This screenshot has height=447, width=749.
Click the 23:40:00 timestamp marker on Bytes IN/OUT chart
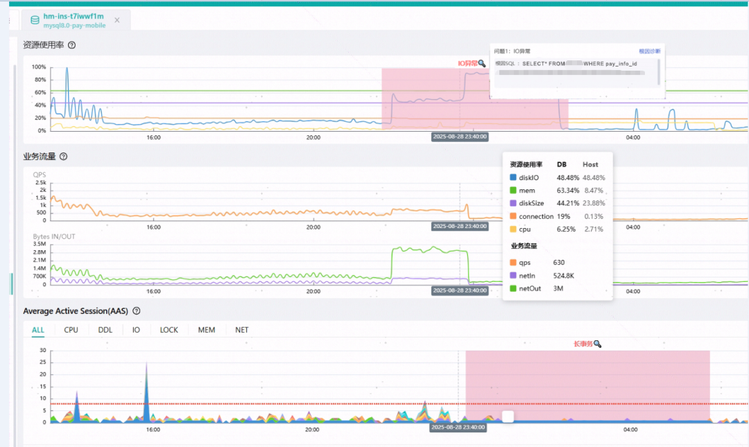coord(460,290)
